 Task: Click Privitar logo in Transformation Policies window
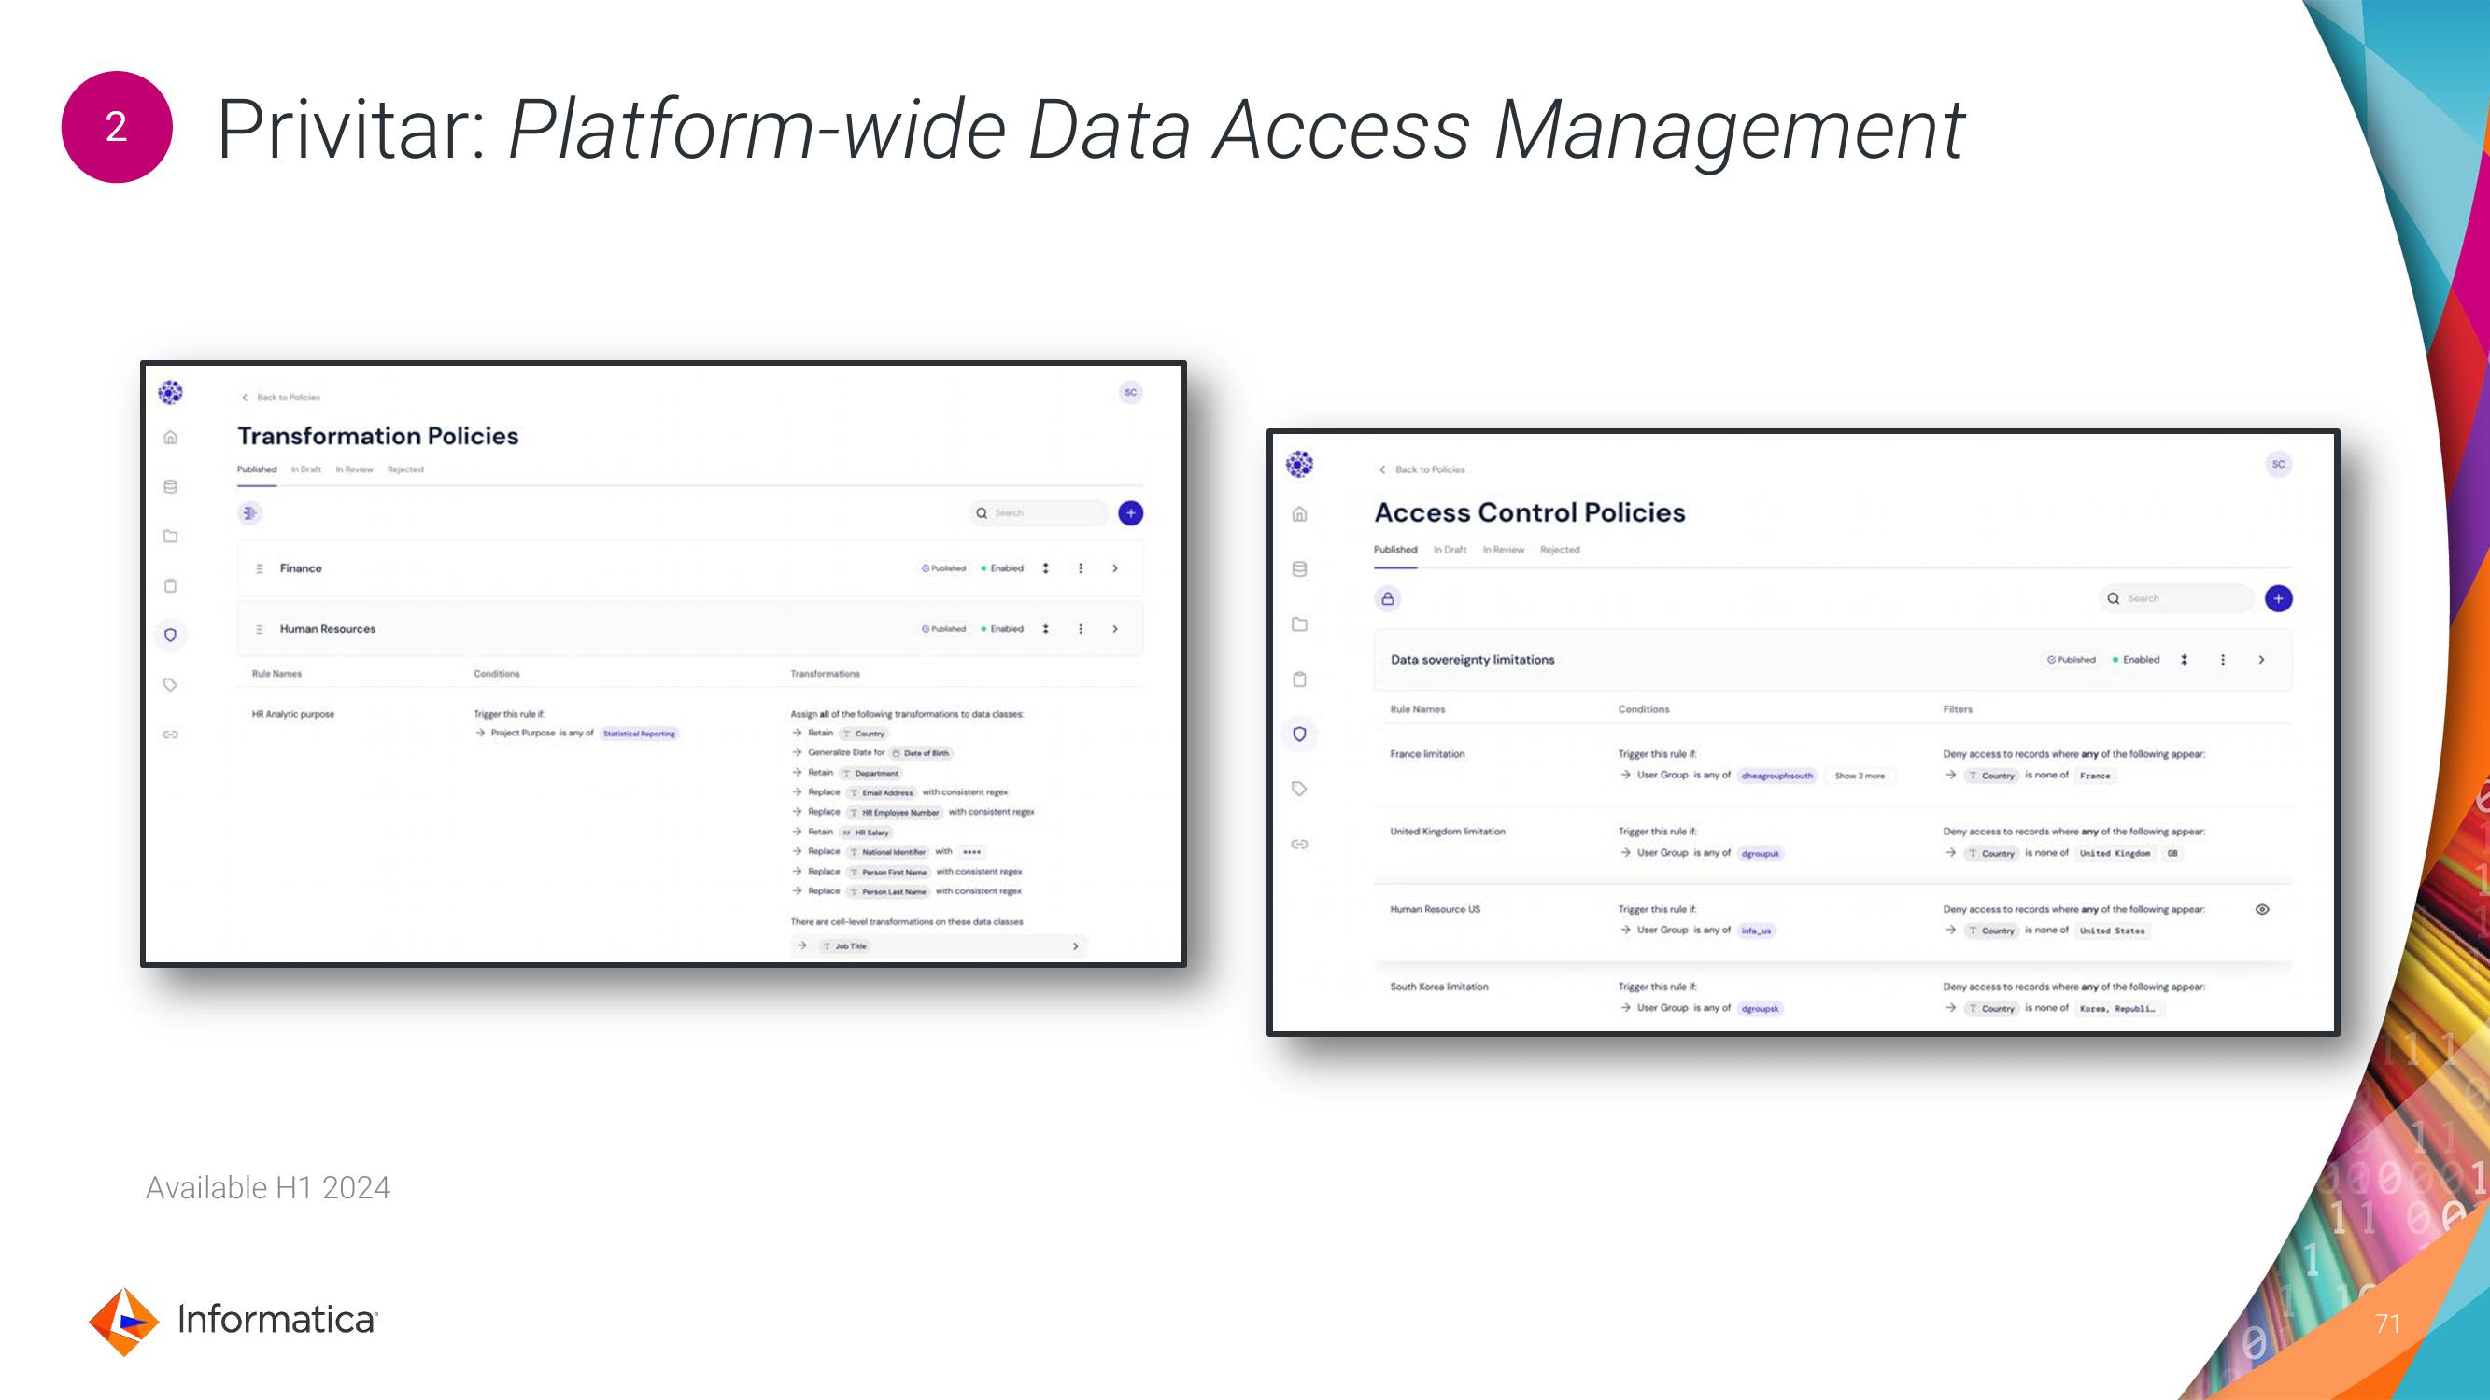pos(170,392)
